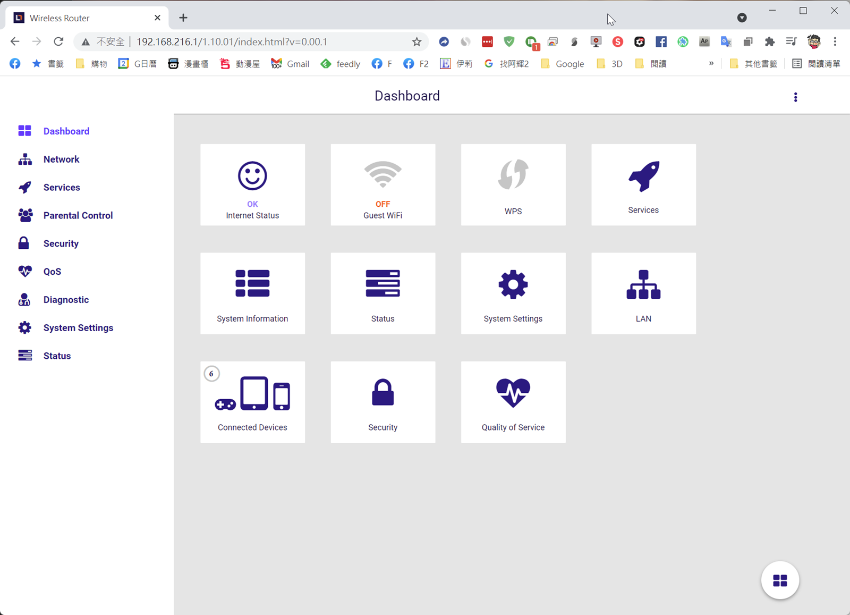This screenshot has height=615, width=850.
Task: Select Parental Control in the sidebar
Action: pos(78,215)
